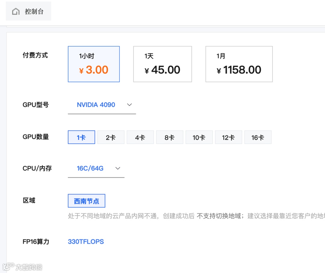
Task: Expand the CPU/内存 16C/64G dropdown
Action: pyautogui.click(x=90, y=169)
